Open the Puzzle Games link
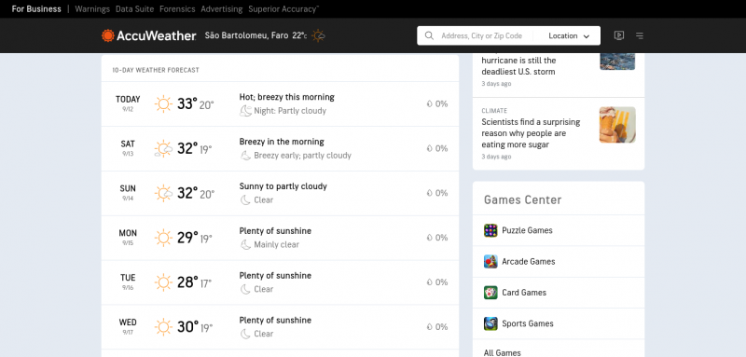This screenshot has height=357, width=746. (x=527, y=230)
